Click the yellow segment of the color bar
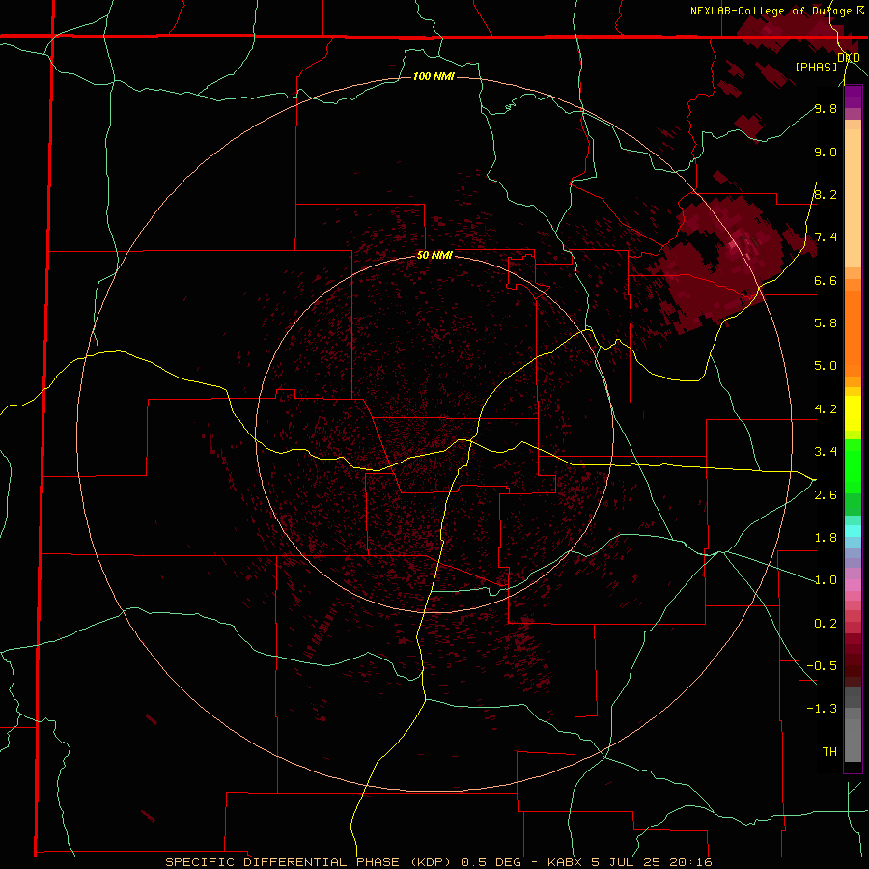 [x=853, y=413]
